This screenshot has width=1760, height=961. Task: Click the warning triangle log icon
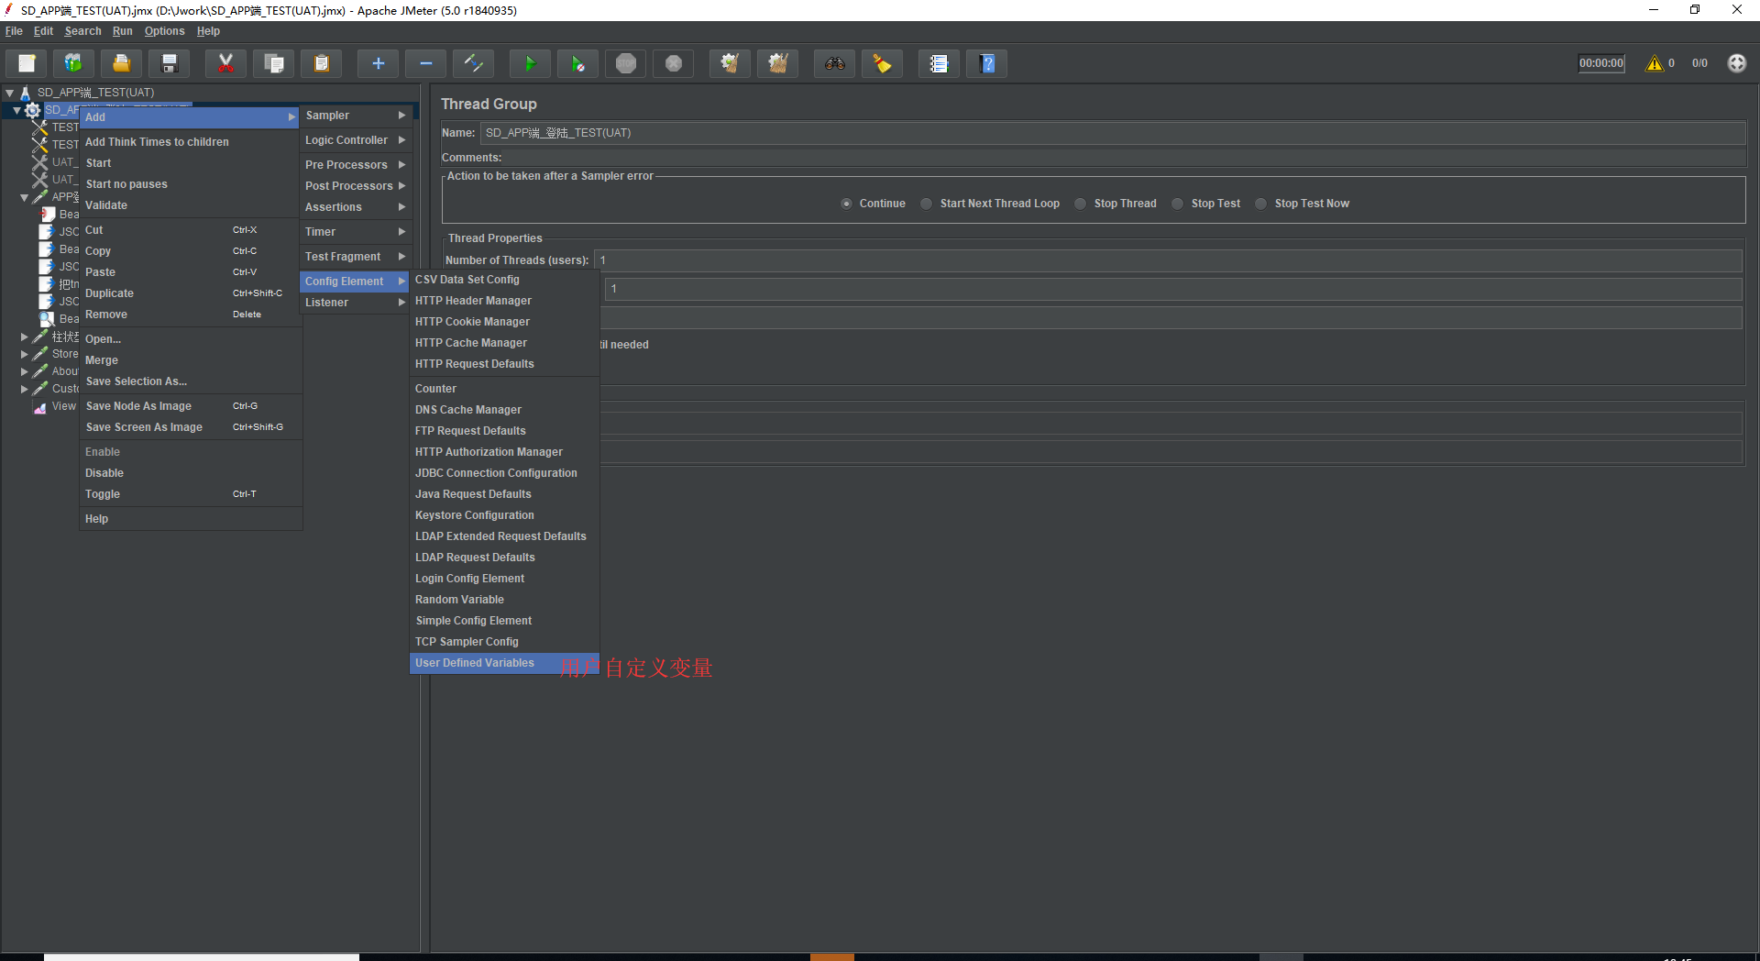(1654, 63)
